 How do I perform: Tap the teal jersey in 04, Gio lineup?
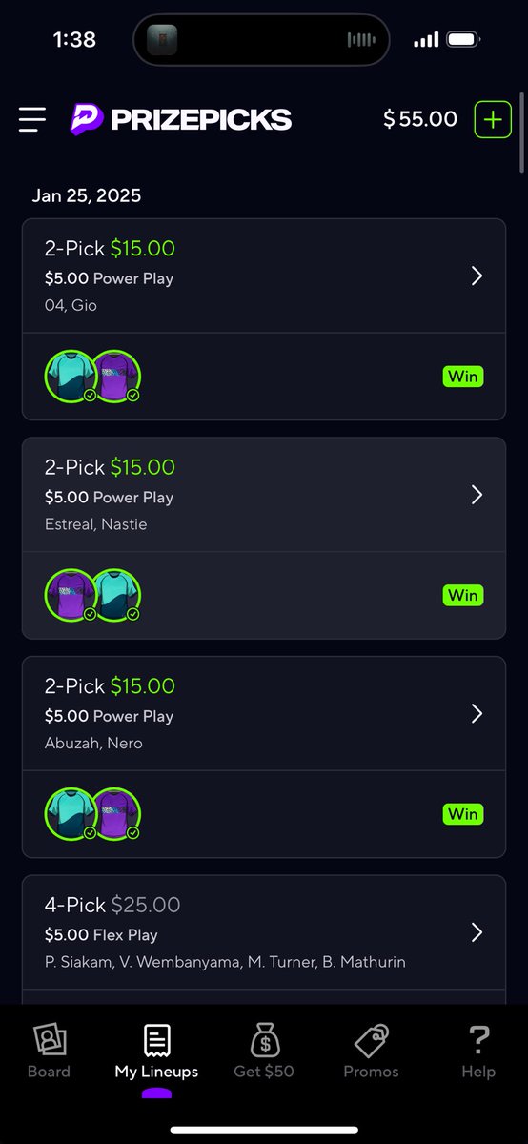(71, 377)
